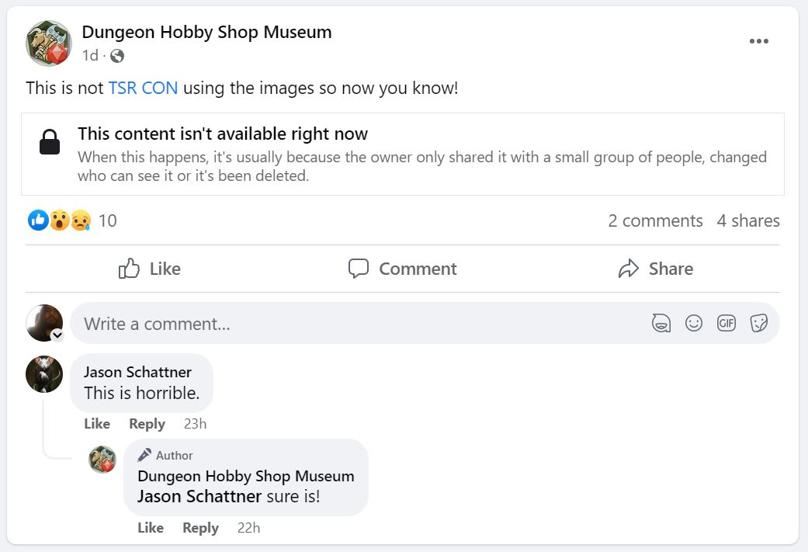Open the emoji picker in comment box
Image resolution: width=808 pixels, height=552 pixels.
[x=694, y=323]
